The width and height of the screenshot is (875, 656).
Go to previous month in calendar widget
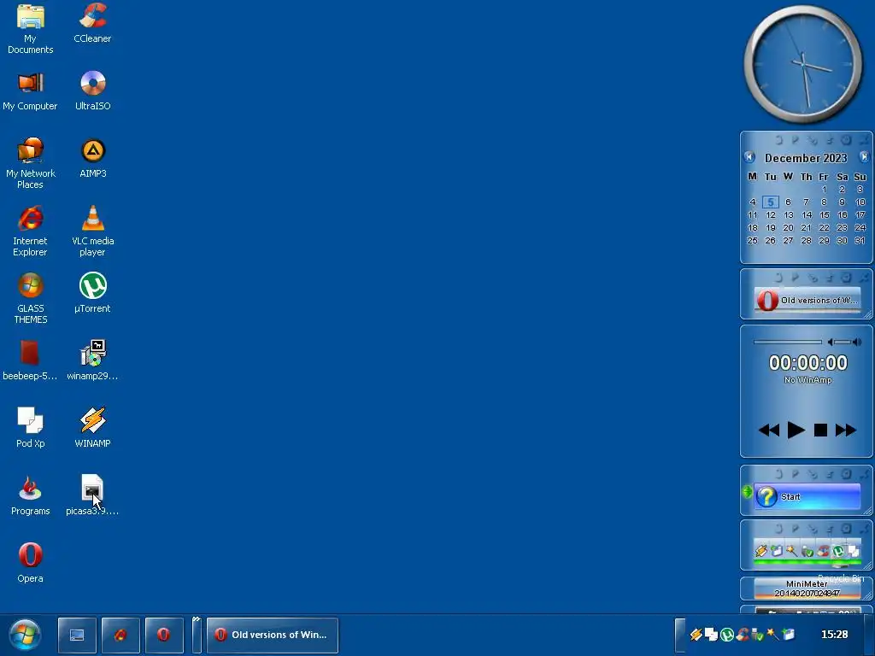[x=749, y=157]
